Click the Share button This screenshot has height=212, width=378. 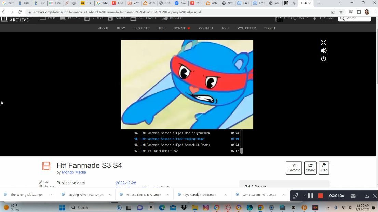[x=310, y=168]
